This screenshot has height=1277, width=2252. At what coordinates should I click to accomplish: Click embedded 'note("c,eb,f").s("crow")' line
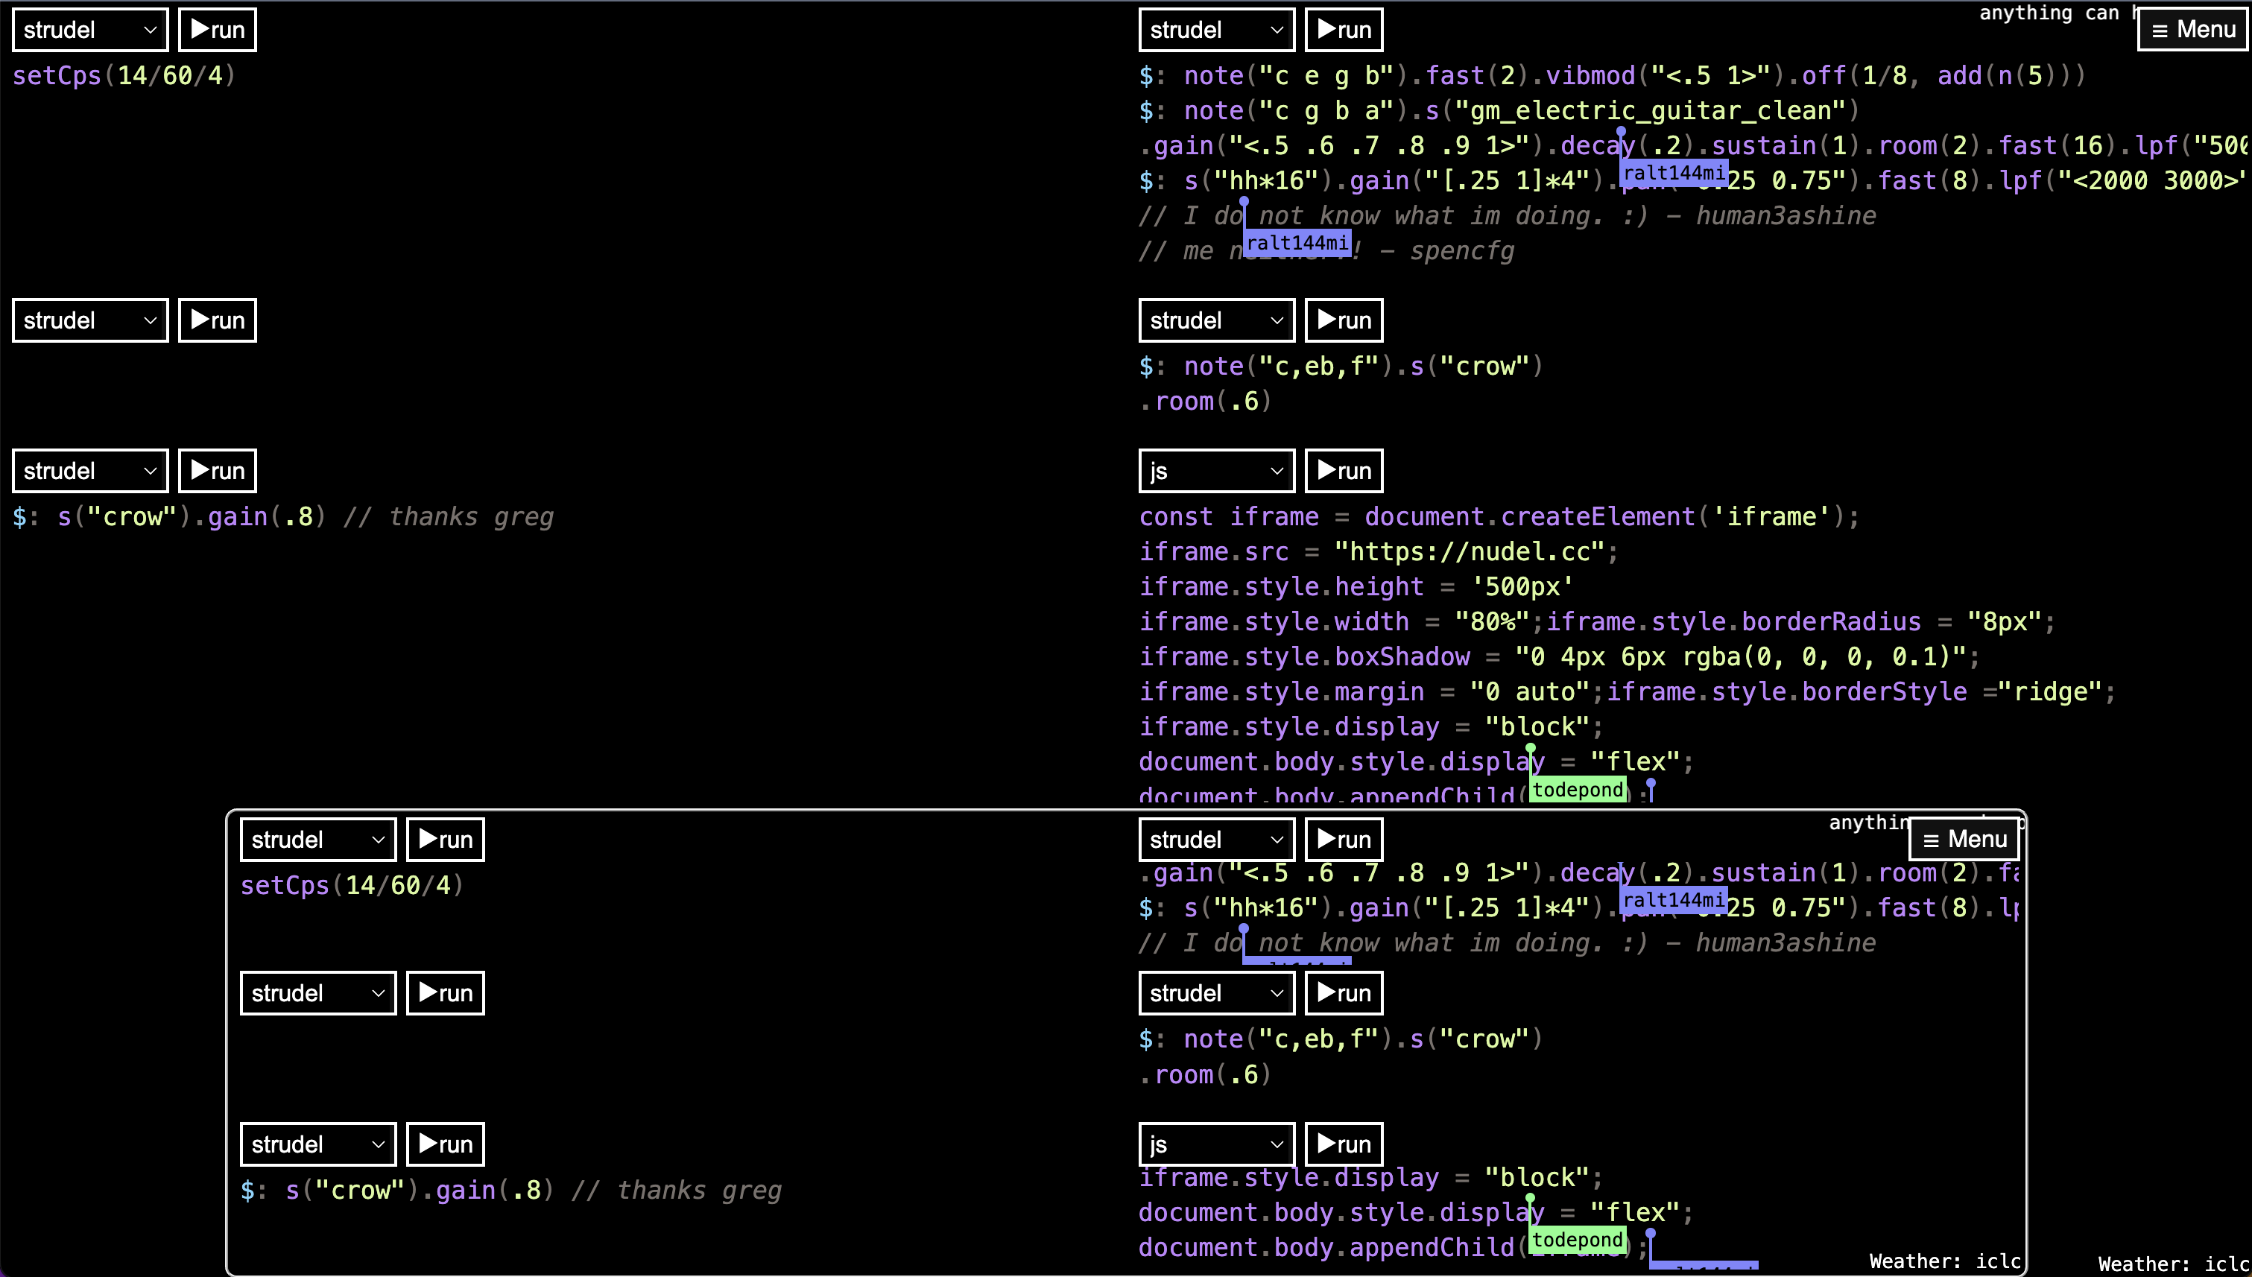tap(1341, 1039)
